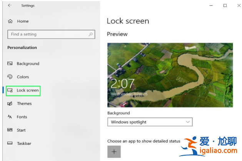Open the Themes settings page
Image resolution: width=242 pixels, height=161 pixels.
pos(24,103)
